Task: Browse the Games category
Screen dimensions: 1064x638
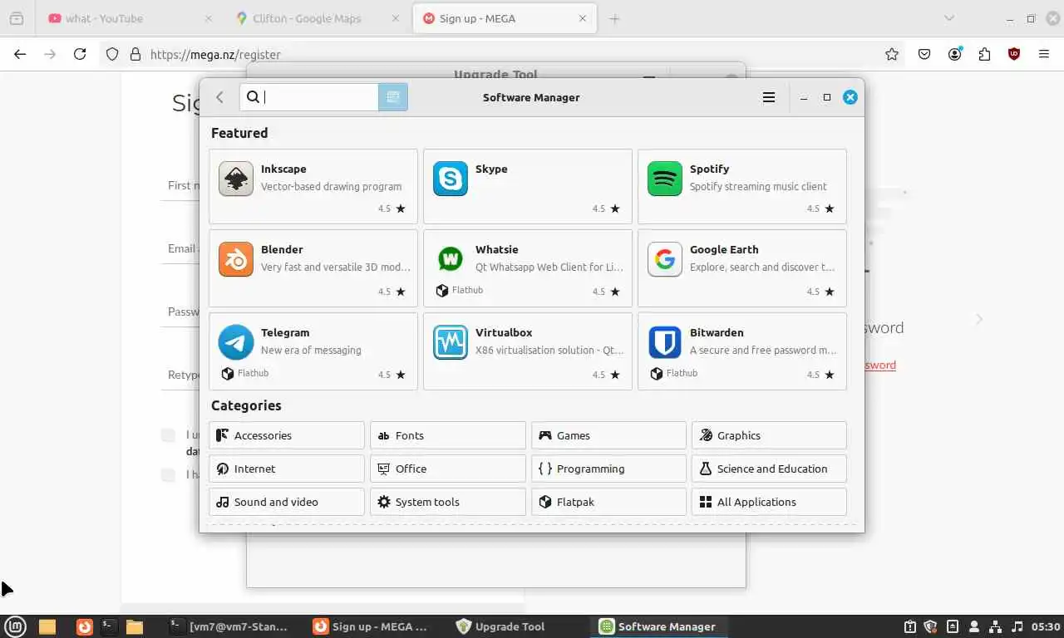Action: click(x=608, y=435)
